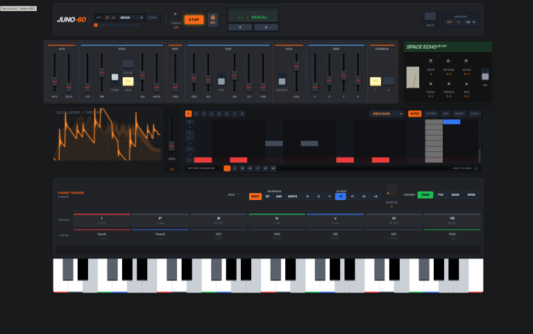Toggle the MIDI icon button
533x334 pixels.
pos(213,19)
